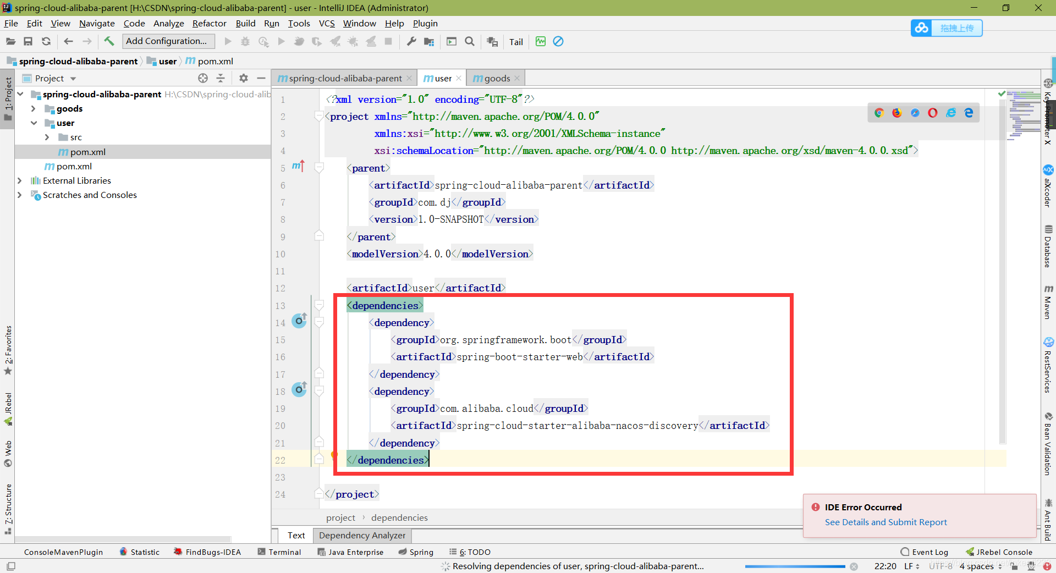Viewport: 1056px width, 573px height.
Task: Open Project Structure folder icon
Action: [429, 41]
